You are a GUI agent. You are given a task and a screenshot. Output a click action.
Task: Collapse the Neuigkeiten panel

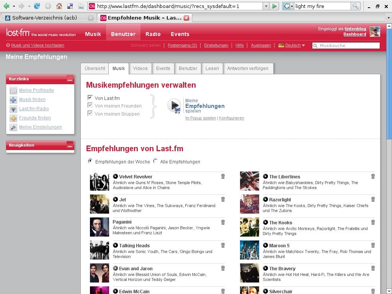70,145
